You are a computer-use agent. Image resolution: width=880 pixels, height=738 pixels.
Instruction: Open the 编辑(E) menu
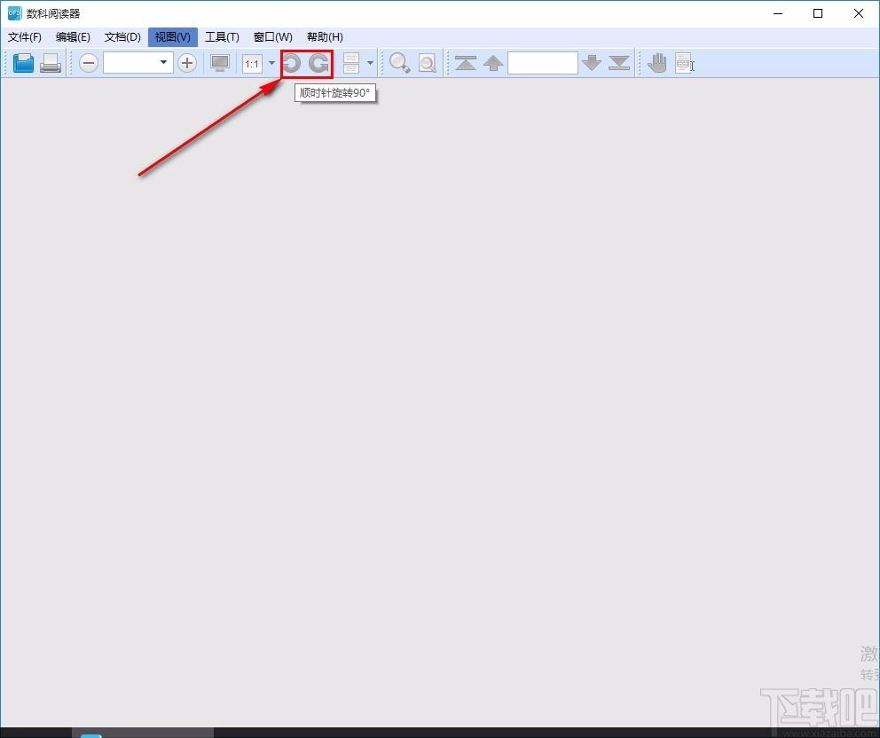coord(73,37)
